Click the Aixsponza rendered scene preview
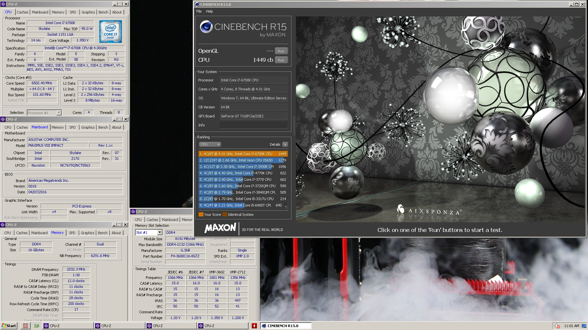This screenshot has width=588, height=330. click(440, 119)
